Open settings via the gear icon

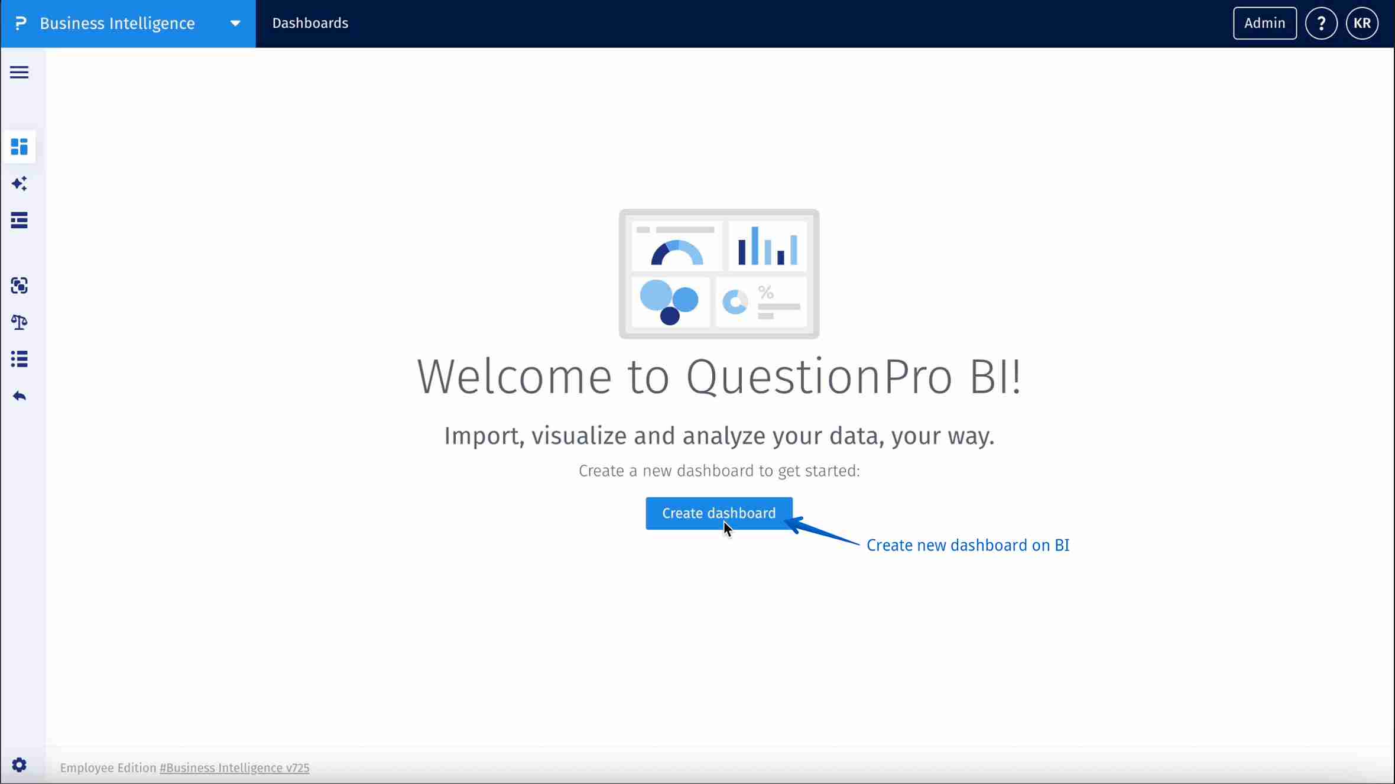click(x=19, y=764)
